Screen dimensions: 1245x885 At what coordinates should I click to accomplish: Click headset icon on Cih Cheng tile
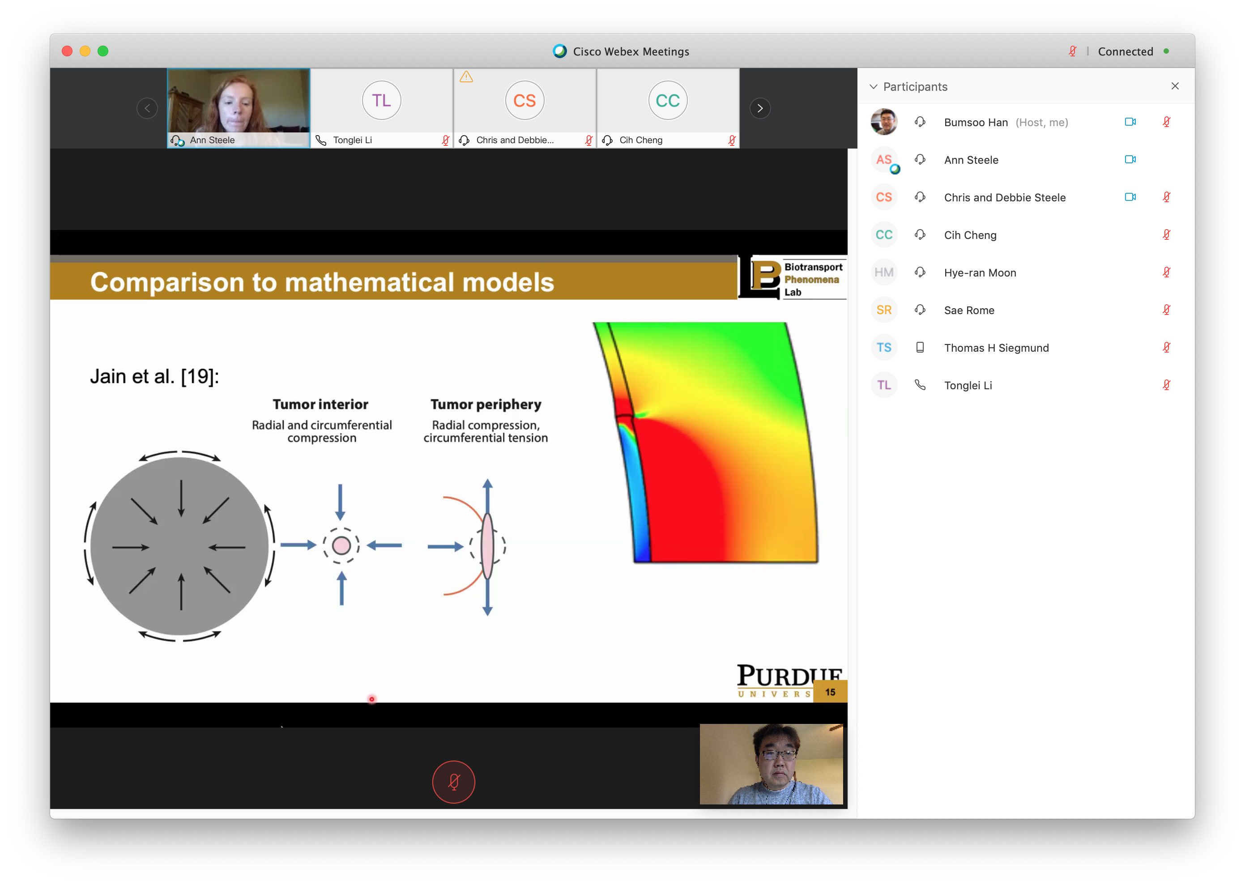tap(608, 140)
